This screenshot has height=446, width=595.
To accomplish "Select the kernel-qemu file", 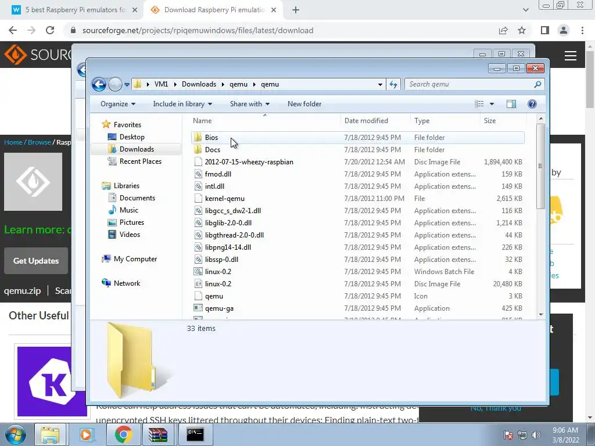I will point(357,199).
